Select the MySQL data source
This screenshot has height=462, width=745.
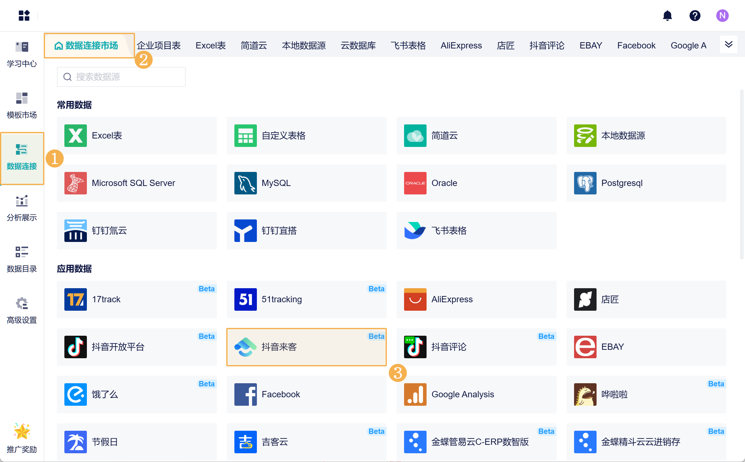pos(306,183)
